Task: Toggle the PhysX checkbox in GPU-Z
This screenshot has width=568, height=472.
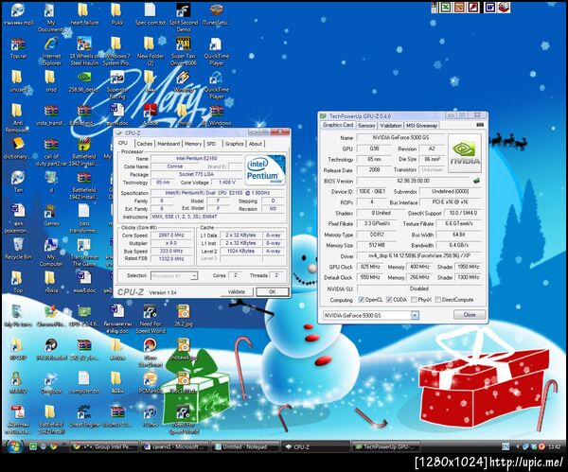Action: (x=414, y=300)
